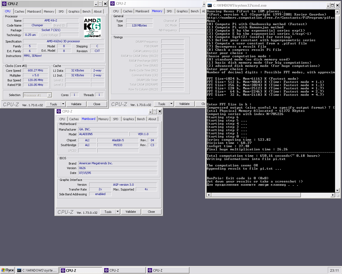Select Bench tab in the Mainboard CPU-Z window
The image size is (342, 274).
[x=141, y=119]
